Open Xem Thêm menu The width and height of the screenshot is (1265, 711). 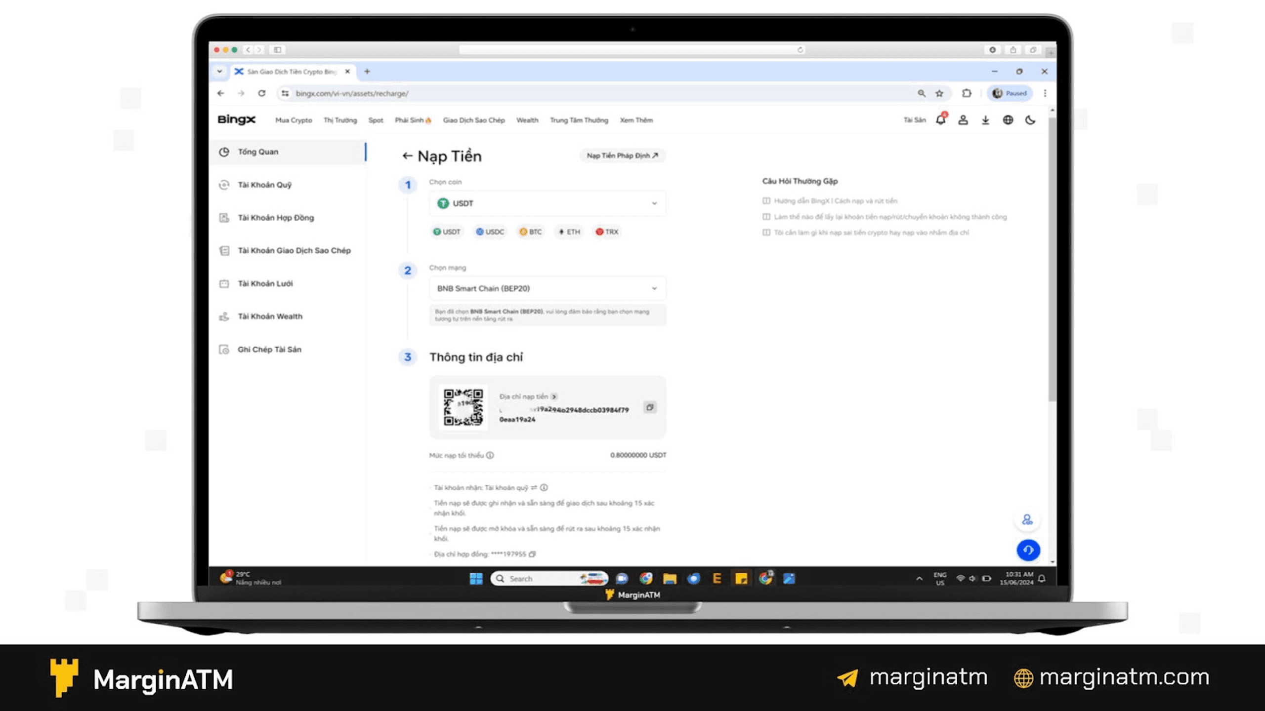(636, 120)
